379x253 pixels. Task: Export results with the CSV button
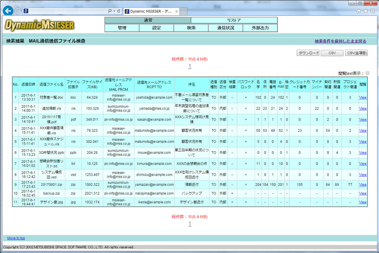click(332, 53)
